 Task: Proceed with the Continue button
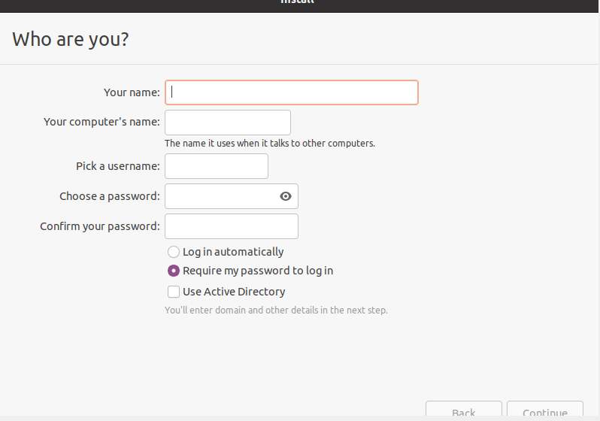tap(545, 410)
